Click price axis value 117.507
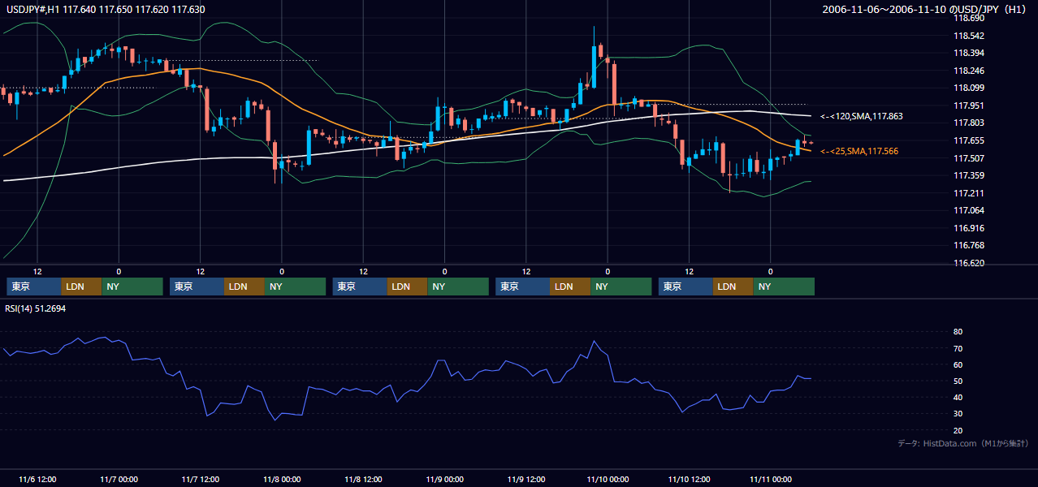Screen dimensions: 1038x487 point(969,158)
